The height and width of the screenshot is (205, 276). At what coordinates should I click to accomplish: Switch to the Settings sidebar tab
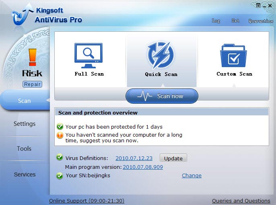[25, 123]
